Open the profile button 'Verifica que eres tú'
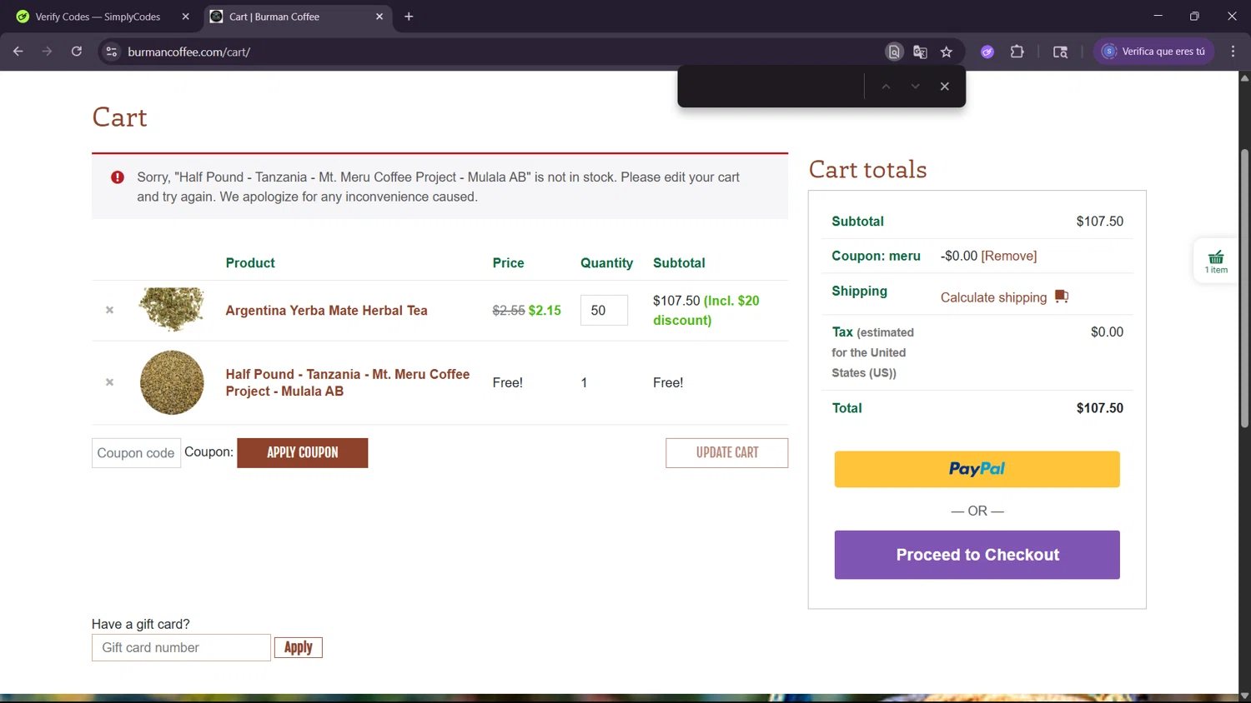Screen dimensions: 1251x703 point(1154,52)
